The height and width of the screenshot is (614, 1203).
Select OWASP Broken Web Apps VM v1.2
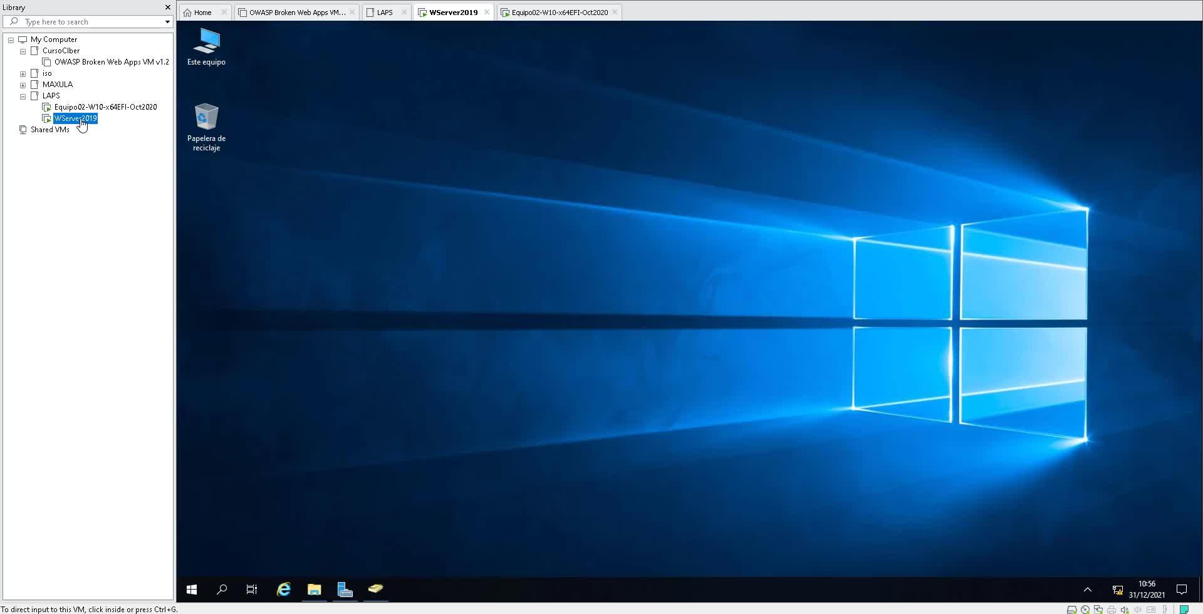pos(112,62)
